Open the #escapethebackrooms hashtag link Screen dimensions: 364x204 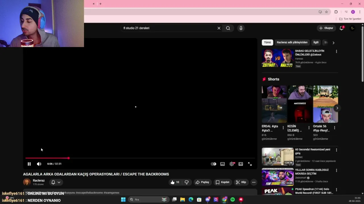(89, 193)
